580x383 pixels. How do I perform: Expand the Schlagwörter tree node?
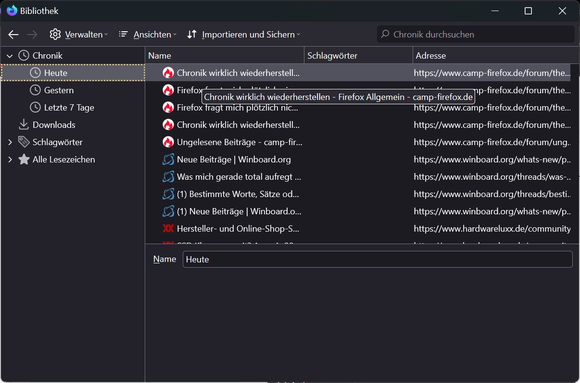click(10, 142)
